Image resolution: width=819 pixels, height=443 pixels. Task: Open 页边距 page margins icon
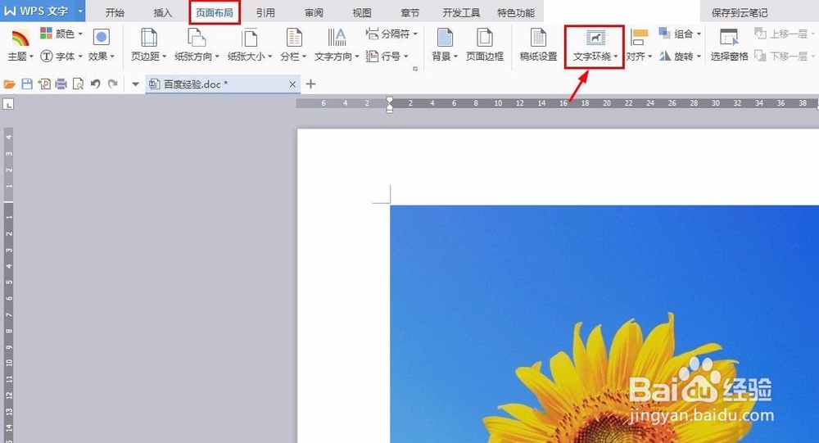pyautogui.click(x=149, y=37)
